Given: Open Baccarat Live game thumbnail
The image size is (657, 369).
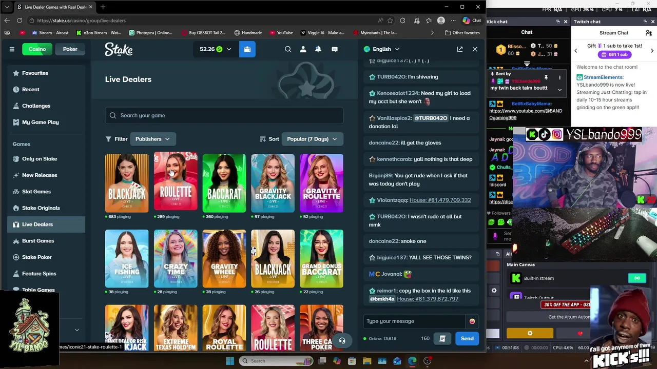Looking at the screenshot, I should pos(224,183).
